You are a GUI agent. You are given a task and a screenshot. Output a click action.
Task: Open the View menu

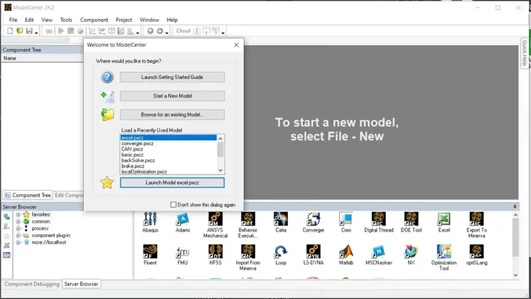pos(47,20)
